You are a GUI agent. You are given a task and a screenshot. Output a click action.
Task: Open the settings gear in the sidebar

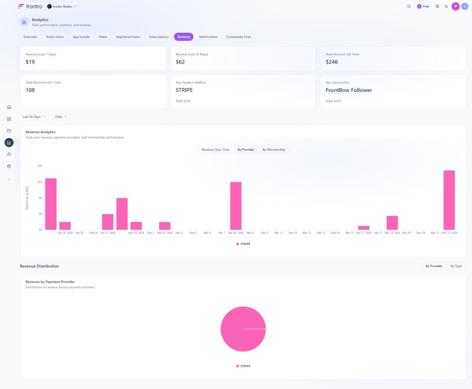(x=9, y=166)
